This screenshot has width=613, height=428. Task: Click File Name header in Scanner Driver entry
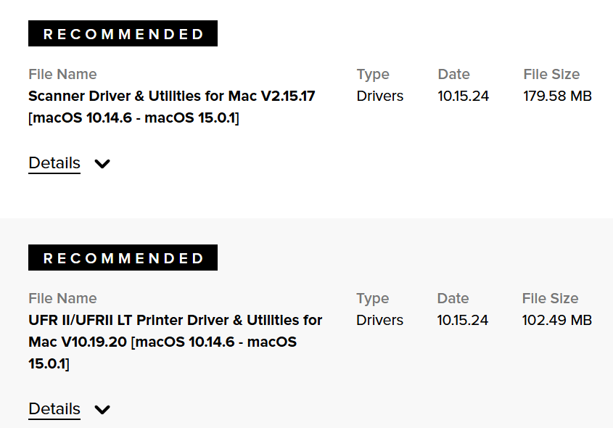pyautogui.click(x=62, y=74)
